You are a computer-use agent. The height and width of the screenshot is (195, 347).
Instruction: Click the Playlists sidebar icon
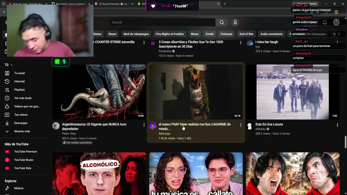[7, 90]
